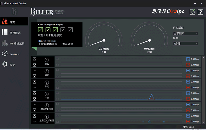Toggle download line for priority 3 串流
The image size is (206, 130).
[188, 82]
